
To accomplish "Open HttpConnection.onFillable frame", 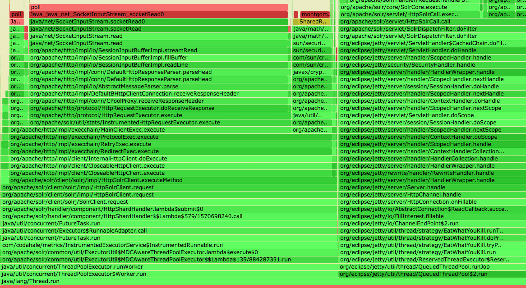I will pos(432,202).
